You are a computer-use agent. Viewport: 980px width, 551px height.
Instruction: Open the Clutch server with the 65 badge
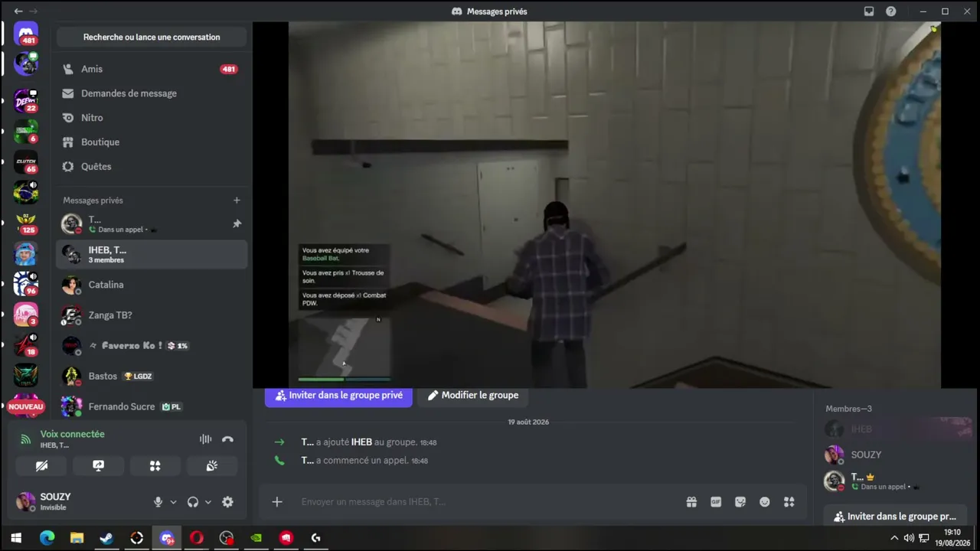pos(26,161)
